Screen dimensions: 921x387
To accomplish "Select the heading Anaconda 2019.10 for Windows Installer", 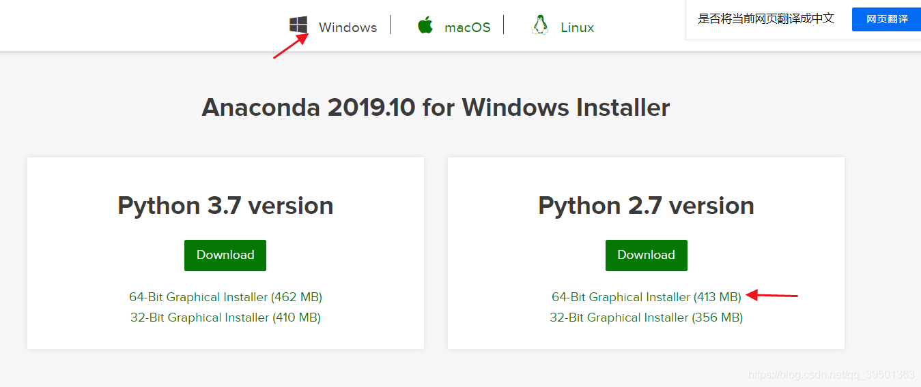I will coord(436,108).
